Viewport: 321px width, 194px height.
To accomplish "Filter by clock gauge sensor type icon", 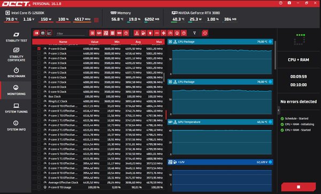I will 170,33.
